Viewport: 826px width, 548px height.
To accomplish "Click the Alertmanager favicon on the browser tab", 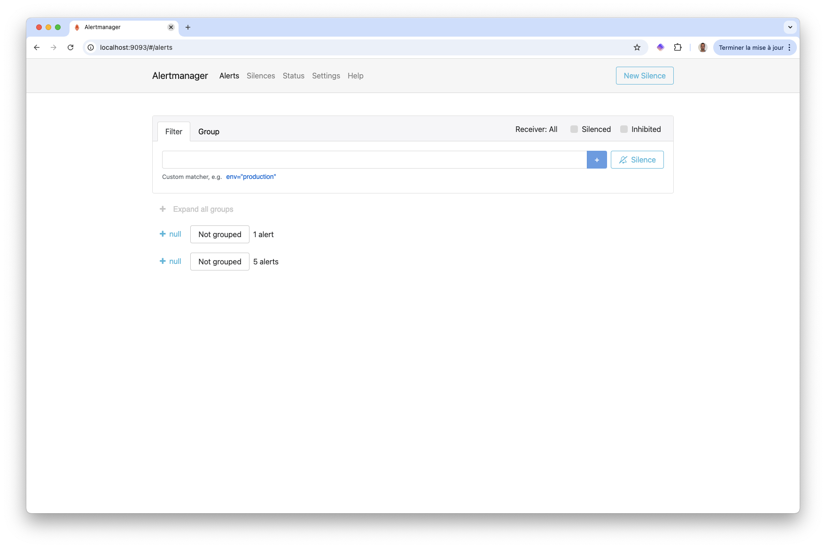I will coord(76,27).
